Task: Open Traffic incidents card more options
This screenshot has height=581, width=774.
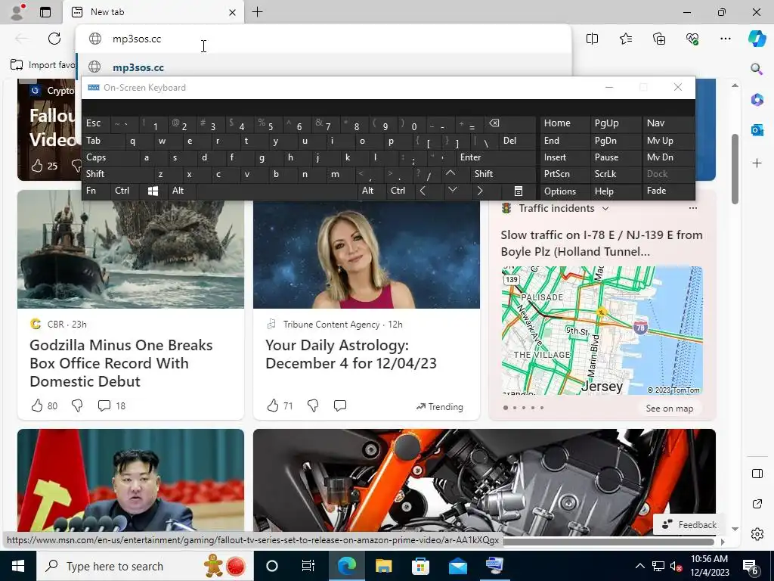Action: coord(693,208)
